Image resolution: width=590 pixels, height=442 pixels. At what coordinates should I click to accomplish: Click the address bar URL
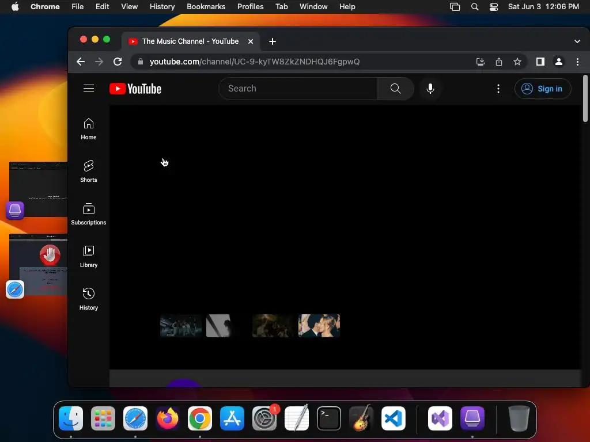click(254, 62)
